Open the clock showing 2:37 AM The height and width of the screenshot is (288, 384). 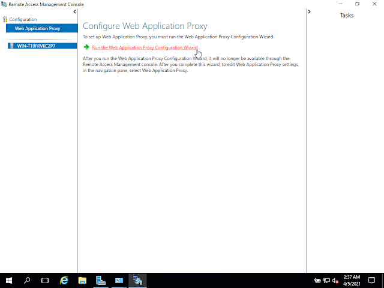point(352,280)
